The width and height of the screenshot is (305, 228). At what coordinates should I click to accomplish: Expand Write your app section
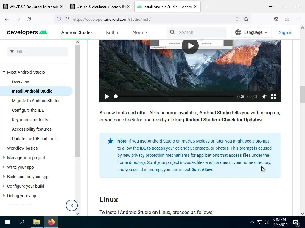4,167
